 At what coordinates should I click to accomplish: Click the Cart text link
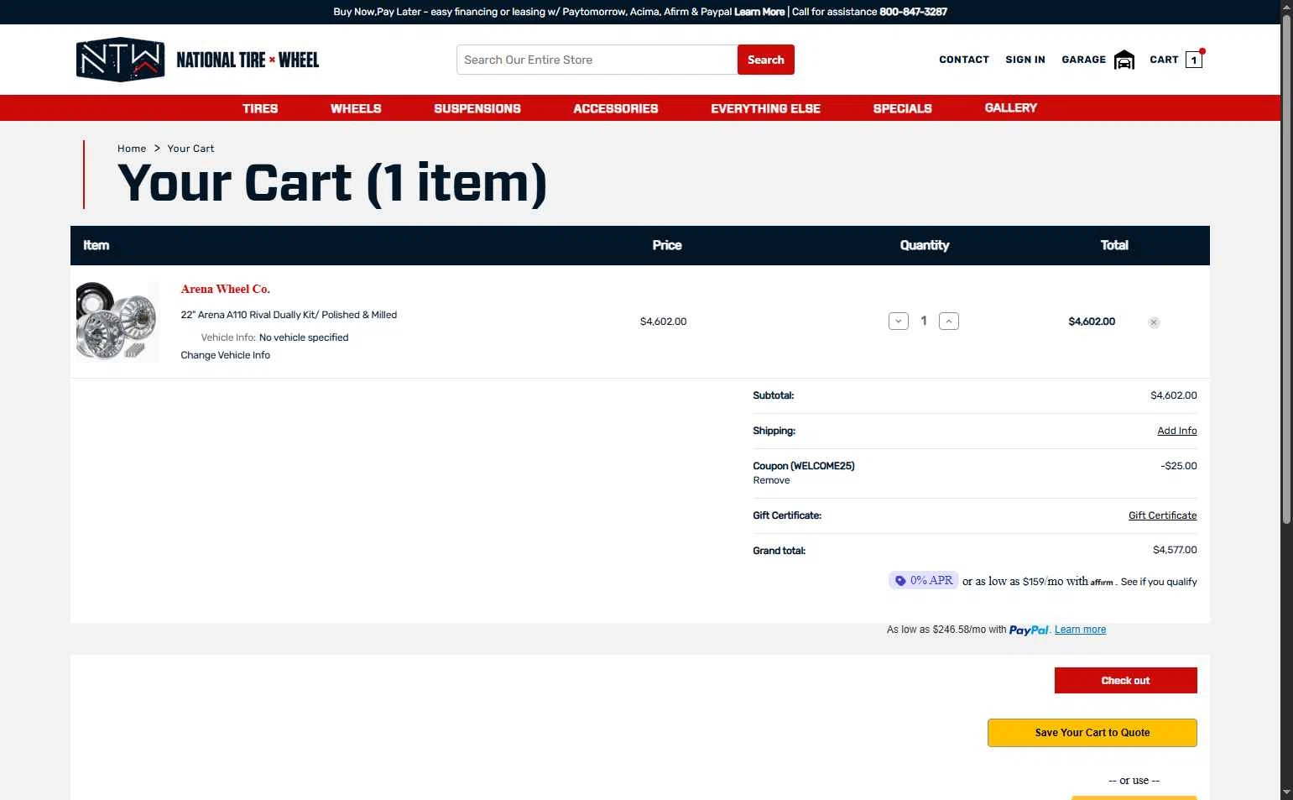(x=1164, y=60)
